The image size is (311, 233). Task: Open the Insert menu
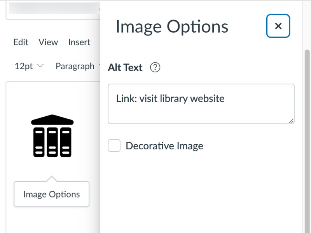(79, 42)
